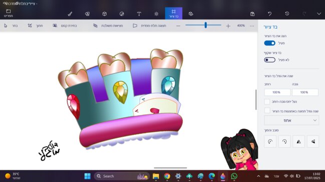The height and width of the screenshot is (182, 325).
Task: Open the 3D library icon
Action: (x=191, y=14)
